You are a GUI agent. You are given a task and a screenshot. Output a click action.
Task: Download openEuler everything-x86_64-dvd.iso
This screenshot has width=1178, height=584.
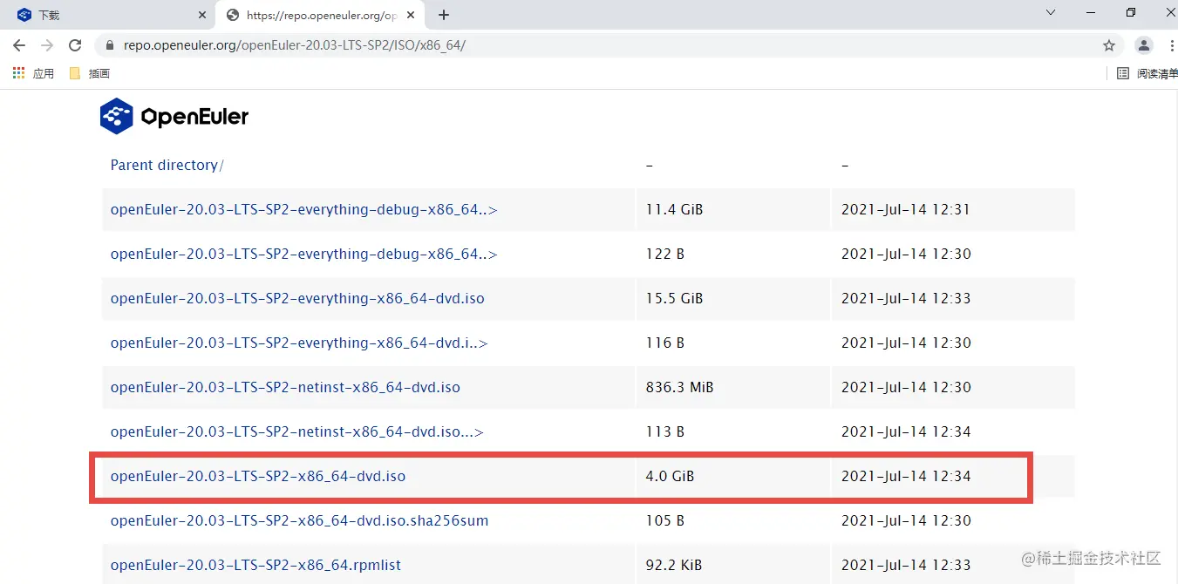point(297,298)
